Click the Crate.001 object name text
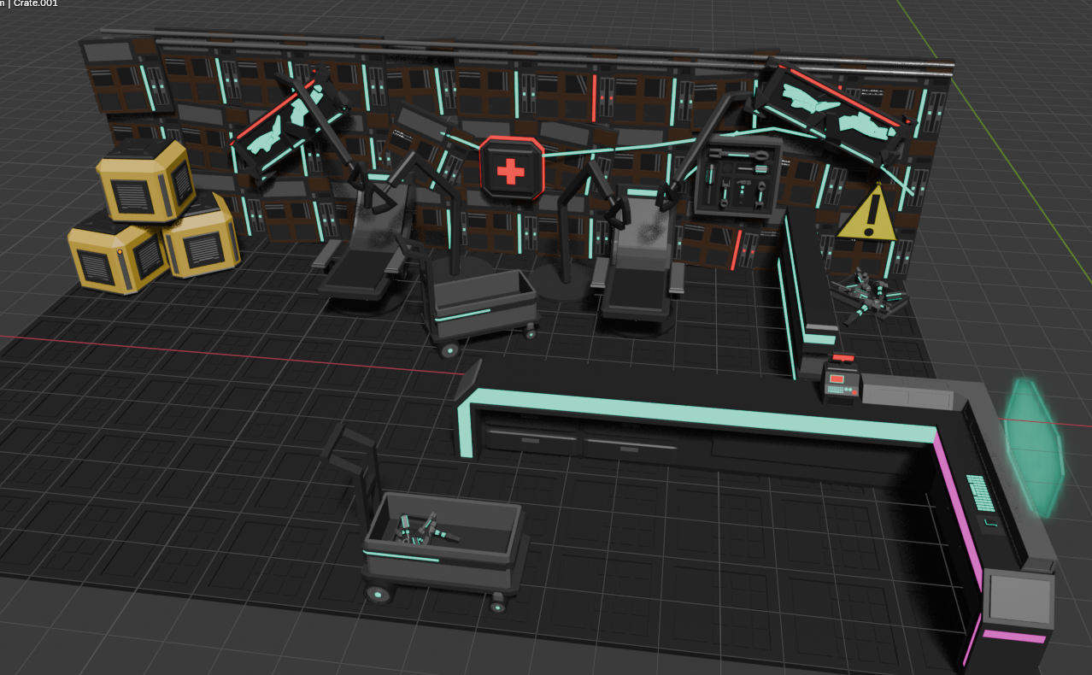The height and width of the screenshot is (675, 1092). [x=35, y=3]
